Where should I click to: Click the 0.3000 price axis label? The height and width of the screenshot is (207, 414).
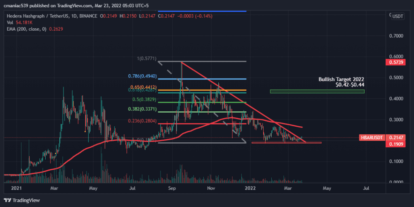[396, 119]
